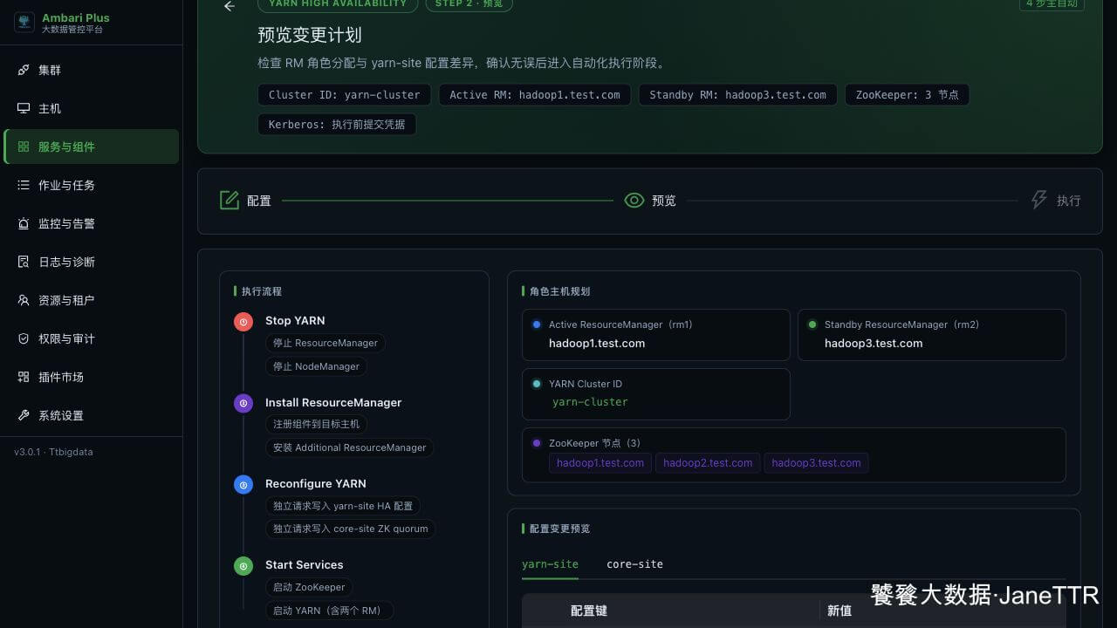Click the 预览变更计划 heading
Screen dimensions: 1117x628
[x=310, y=35]
